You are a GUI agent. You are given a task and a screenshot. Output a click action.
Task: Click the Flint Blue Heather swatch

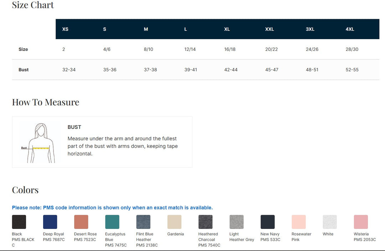click(143, 222)
